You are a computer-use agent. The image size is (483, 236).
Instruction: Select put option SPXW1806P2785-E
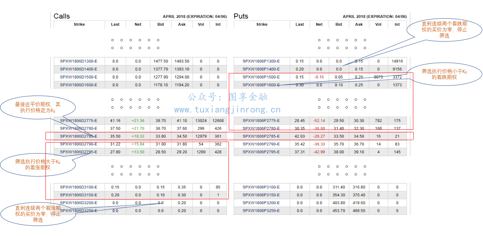(261, 136)
